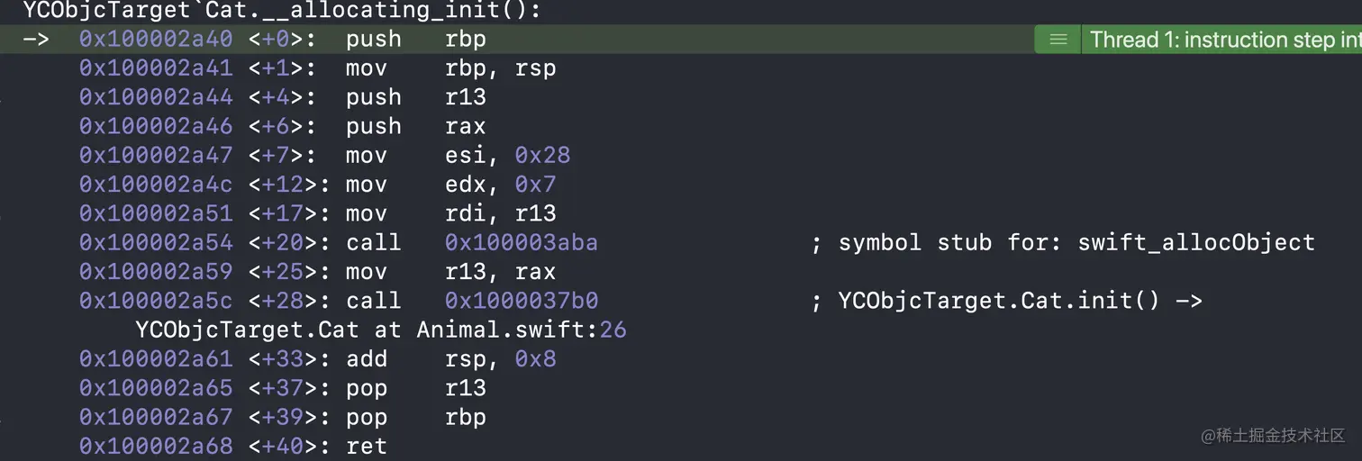This screenshot has height=461, width=1362.
Task: Click the mov edx, 0x7 line
Action: tap(450, 185)
